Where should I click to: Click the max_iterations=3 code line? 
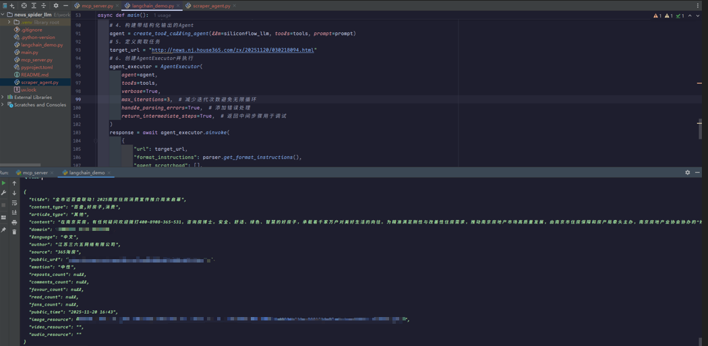point(189,99)
